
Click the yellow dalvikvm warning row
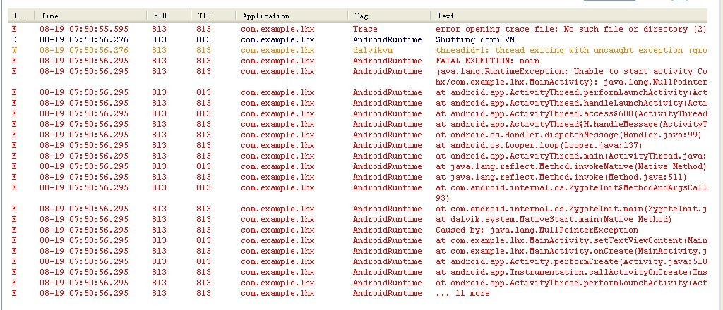[x=357, y=50]
